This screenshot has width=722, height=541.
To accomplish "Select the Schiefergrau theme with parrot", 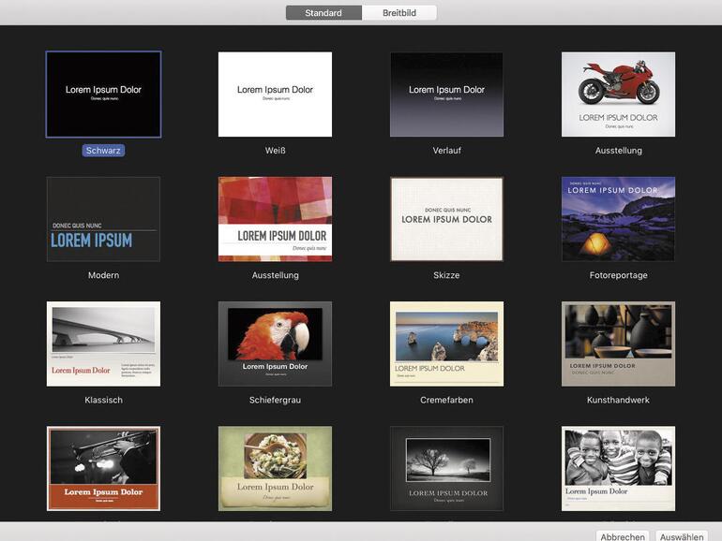I will (x=275, y=344).
